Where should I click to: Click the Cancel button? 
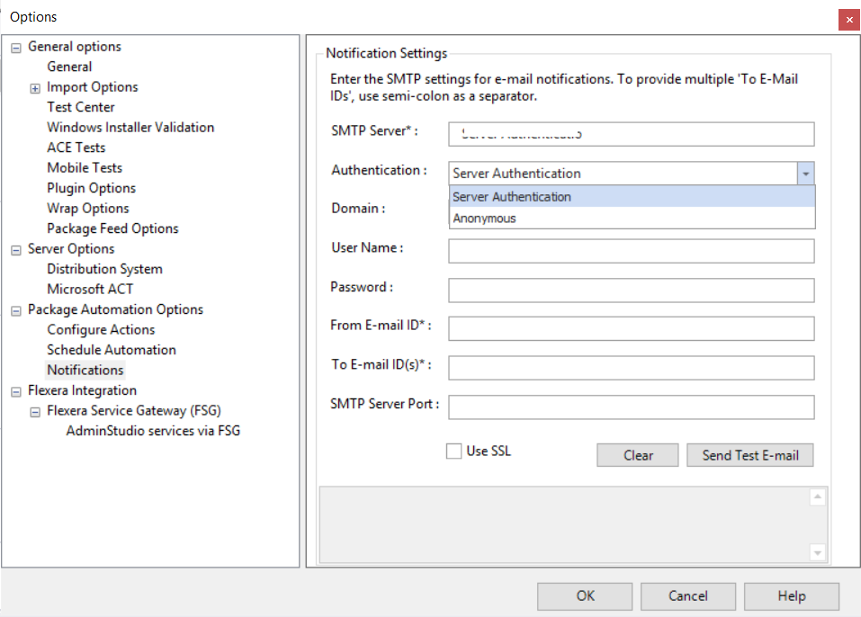688,595
